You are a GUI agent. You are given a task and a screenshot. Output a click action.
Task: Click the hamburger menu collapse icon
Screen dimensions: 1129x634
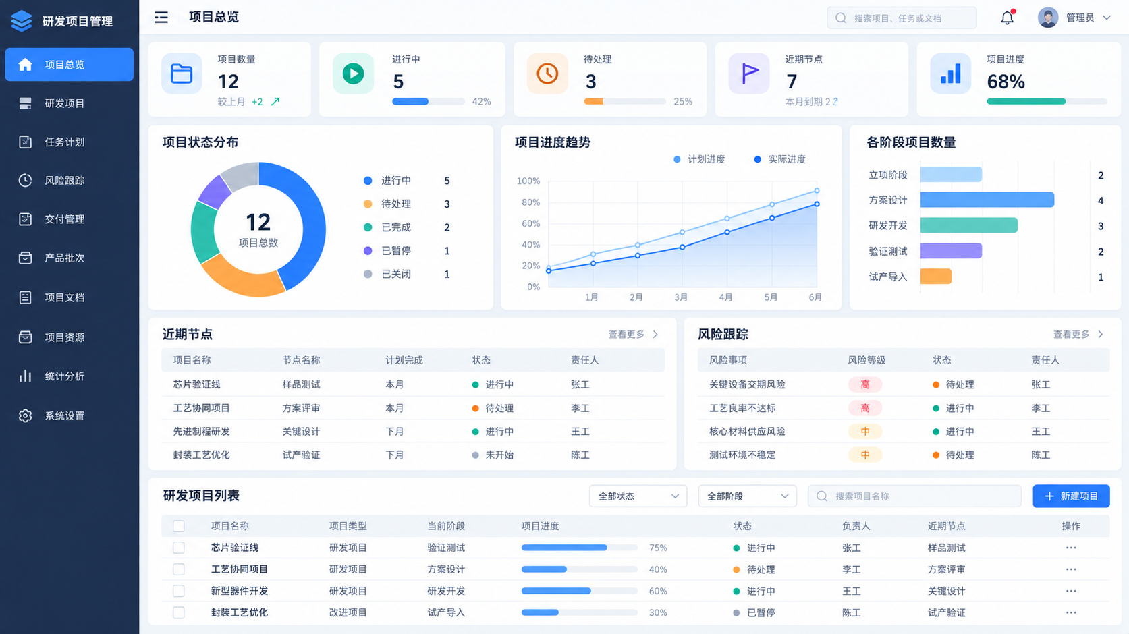161,18
